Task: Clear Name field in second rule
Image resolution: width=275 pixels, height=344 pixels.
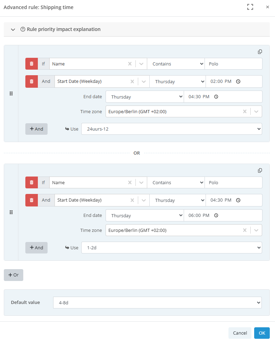Action: 130,182
